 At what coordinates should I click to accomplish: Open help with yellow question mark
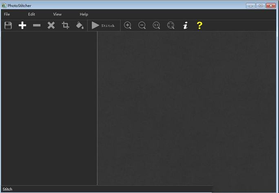(x=199, y=25)
